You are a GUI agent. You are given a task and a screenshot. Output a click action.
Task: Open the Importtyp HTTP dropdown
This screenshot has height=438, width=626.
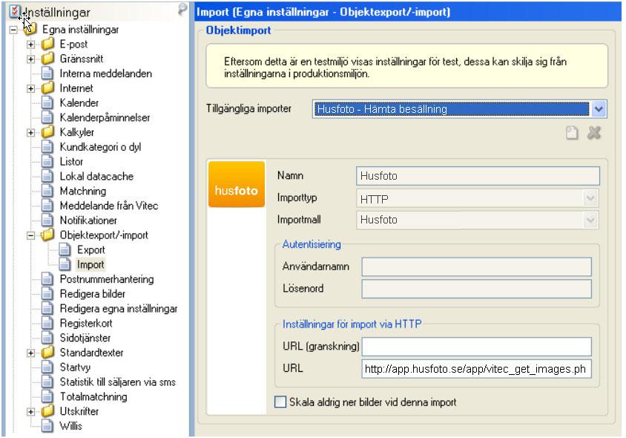pyautogui.click(x=590, y=198)
